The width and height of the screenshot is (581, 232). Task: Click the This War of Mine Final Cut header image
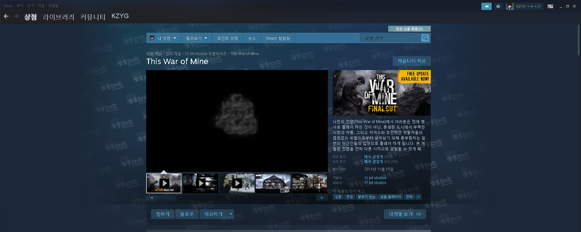(x=382, y=93)
